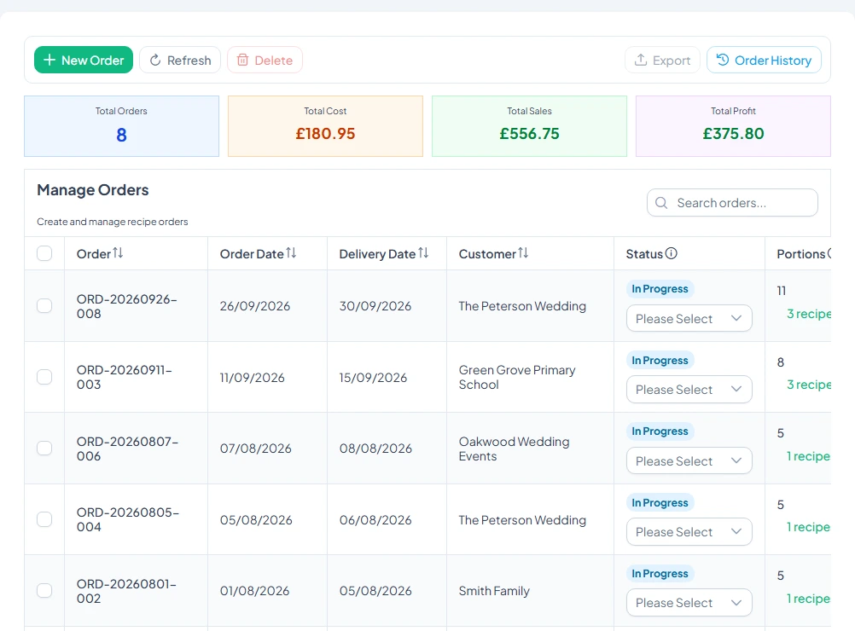Click In Progress badge for ORD-20260805-004

click(660, 502)
